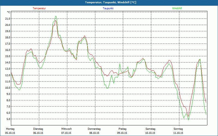Click the 09.10.15 date label
The height and width of the screenshot is (136, 218).
[122, 133]
